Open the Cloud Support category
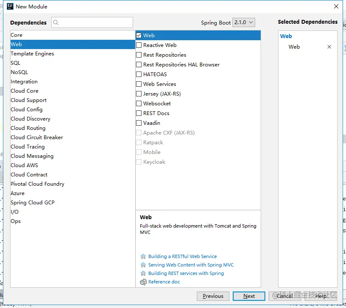 pyautogui.click(x=73, y=100)
